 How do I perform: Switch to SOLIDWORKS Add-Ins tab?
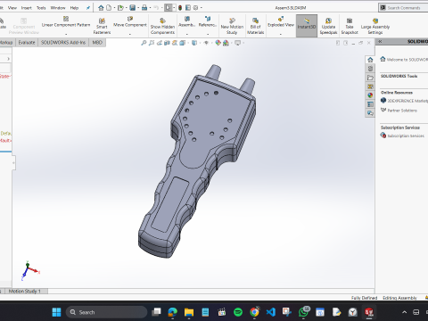coord(63,43)
